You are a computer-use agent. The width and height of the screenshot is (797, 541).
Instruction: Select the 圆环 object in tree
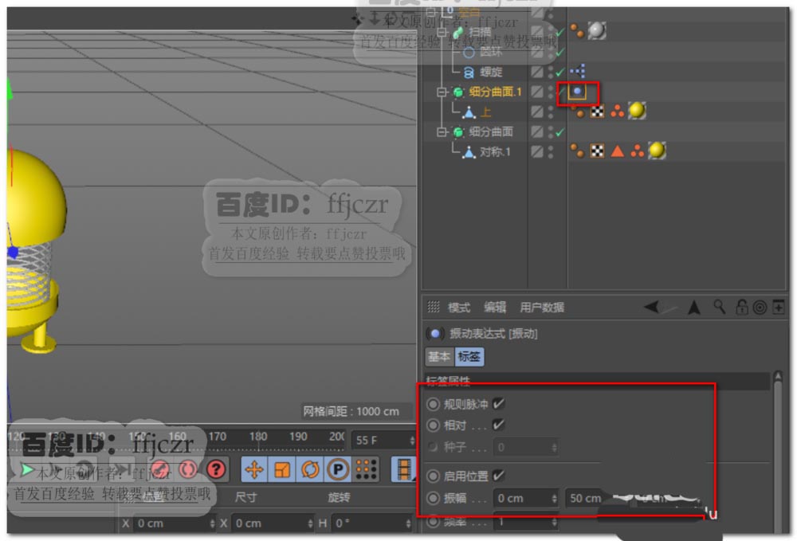(x=490, y=51)
